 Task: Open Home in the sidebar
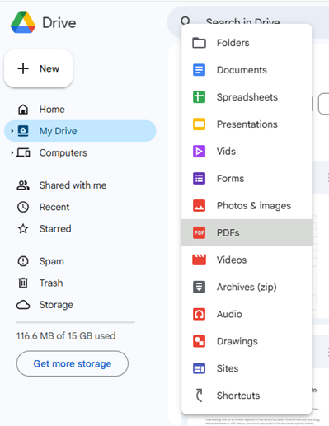tap(80, 110)
